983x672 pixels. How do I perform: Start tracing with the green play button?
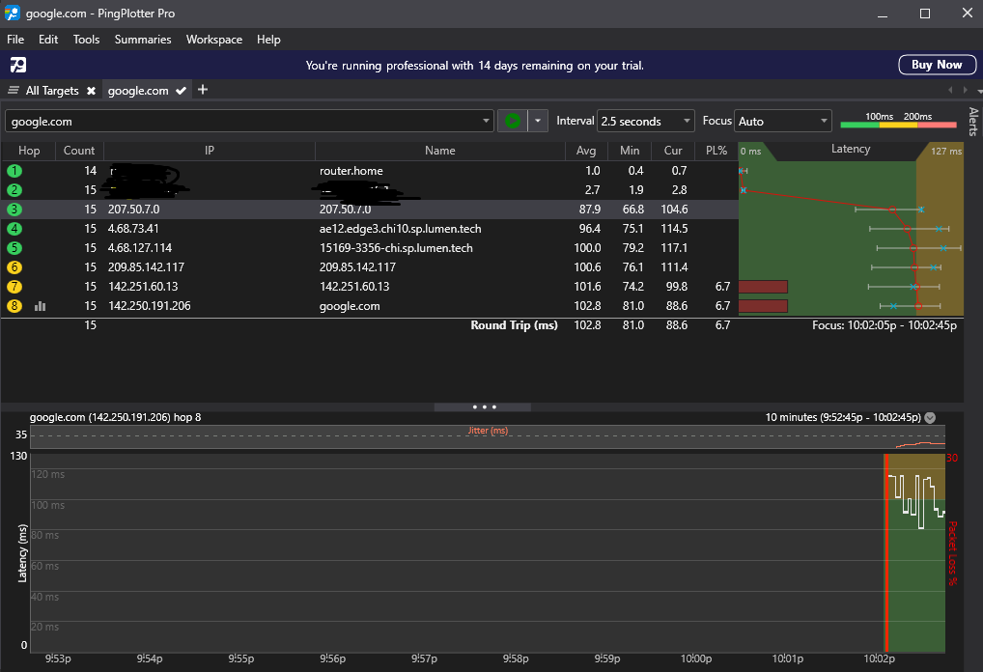[x=513, y=121]
